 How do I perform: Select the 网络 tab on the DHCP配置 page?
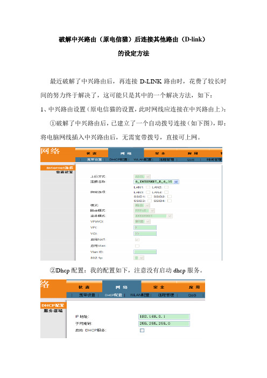coord(122,287)
